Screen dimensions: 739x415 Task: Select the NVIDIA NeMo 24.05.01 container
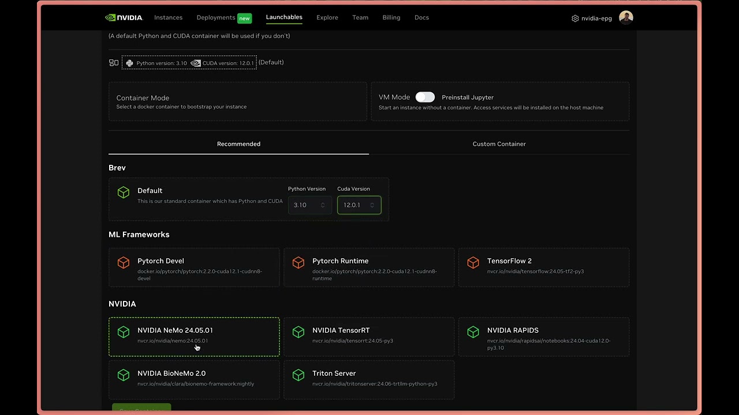pyautogui.click(x=194, y=337)
